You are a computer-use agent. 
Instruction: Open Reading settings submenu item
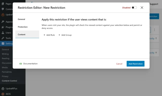point(6,58)
